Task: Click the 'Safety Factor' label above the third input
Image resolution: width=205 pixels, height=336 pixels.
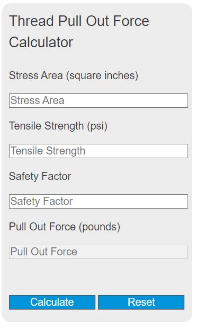Action: (40, 176)
